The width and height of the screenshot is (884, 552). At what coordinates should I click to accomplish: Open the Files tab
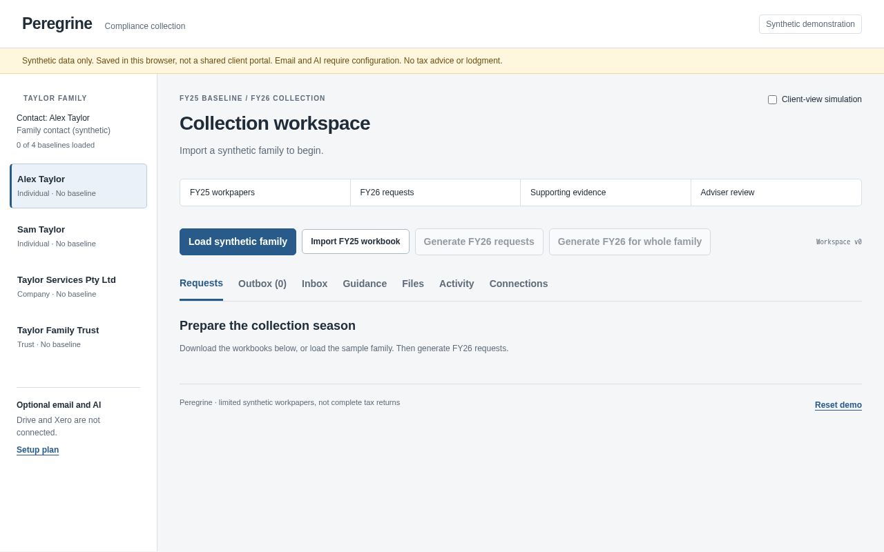(413, 284)
